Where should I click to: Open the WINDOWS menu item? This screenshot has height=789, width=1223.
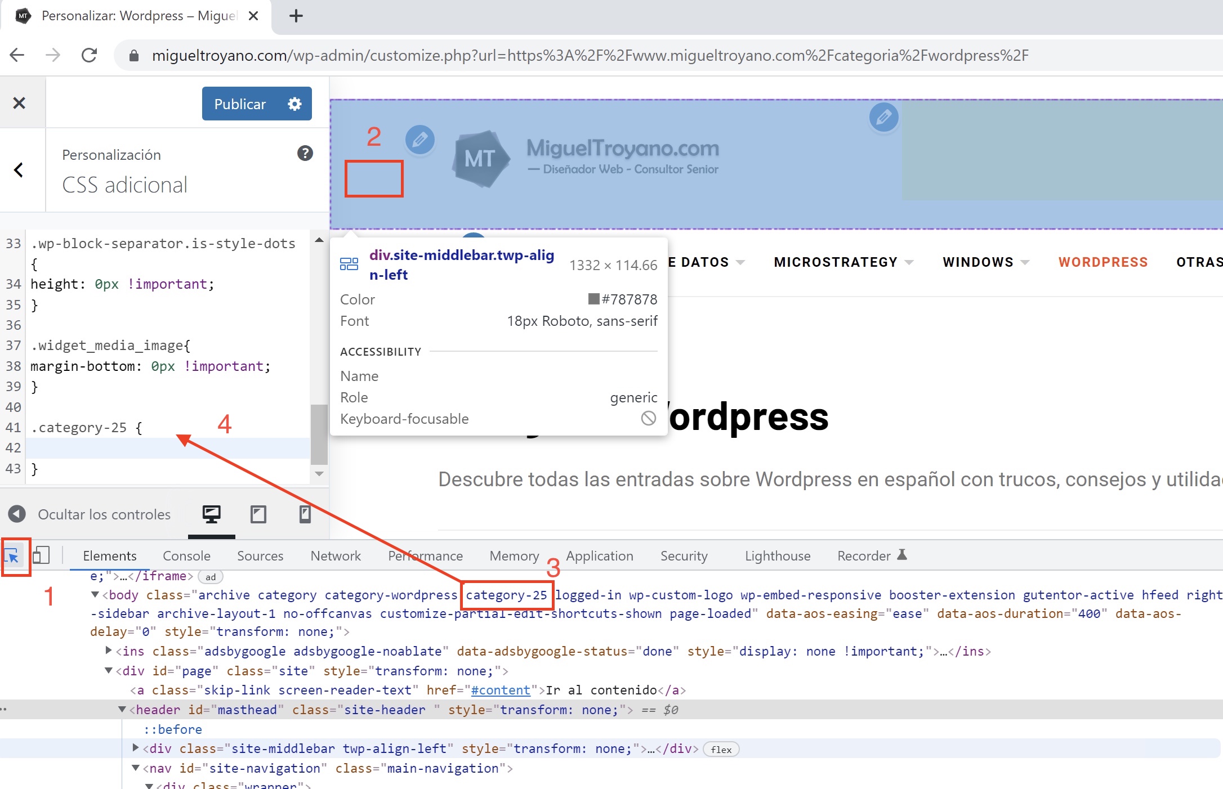point(978,262)
